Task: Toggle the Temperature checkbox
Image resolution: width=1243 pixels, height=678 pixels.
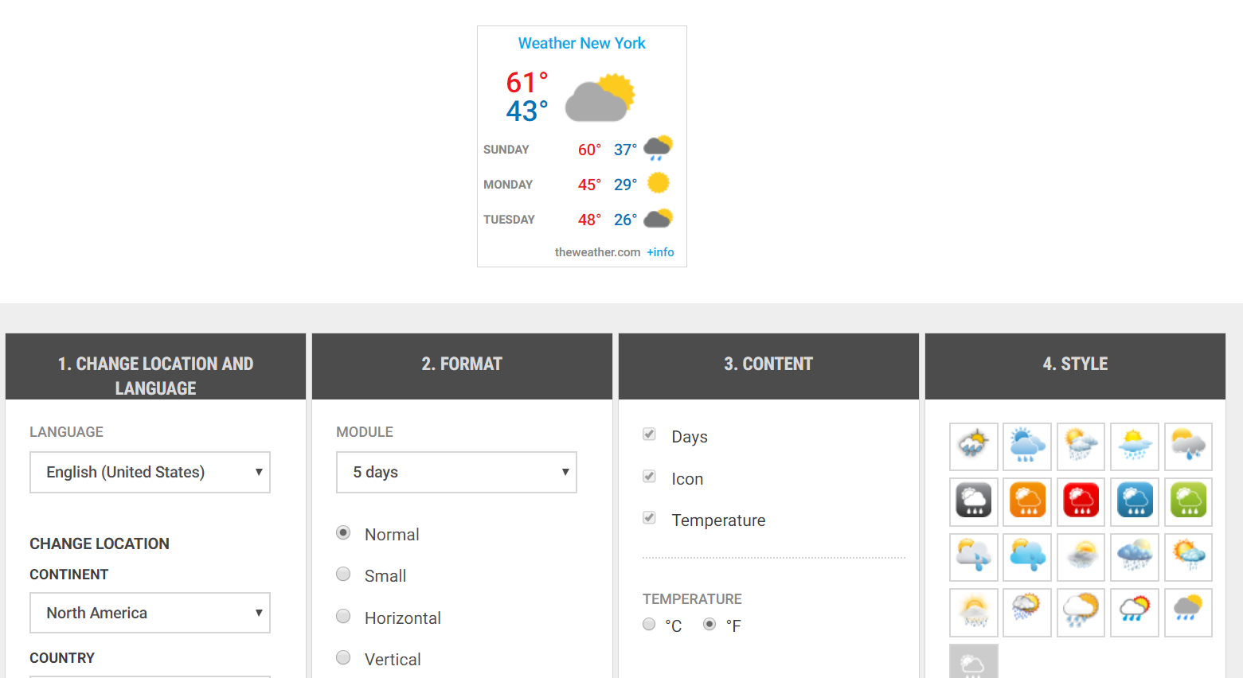Action: tap(649, 518)
